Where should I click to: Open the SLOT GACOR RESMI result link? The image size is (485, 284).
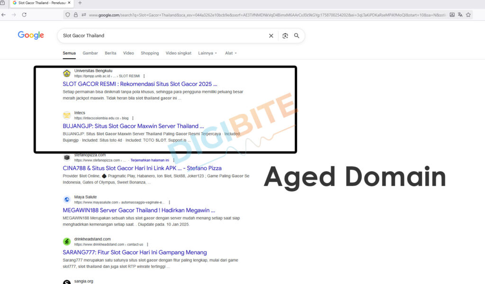140,84
